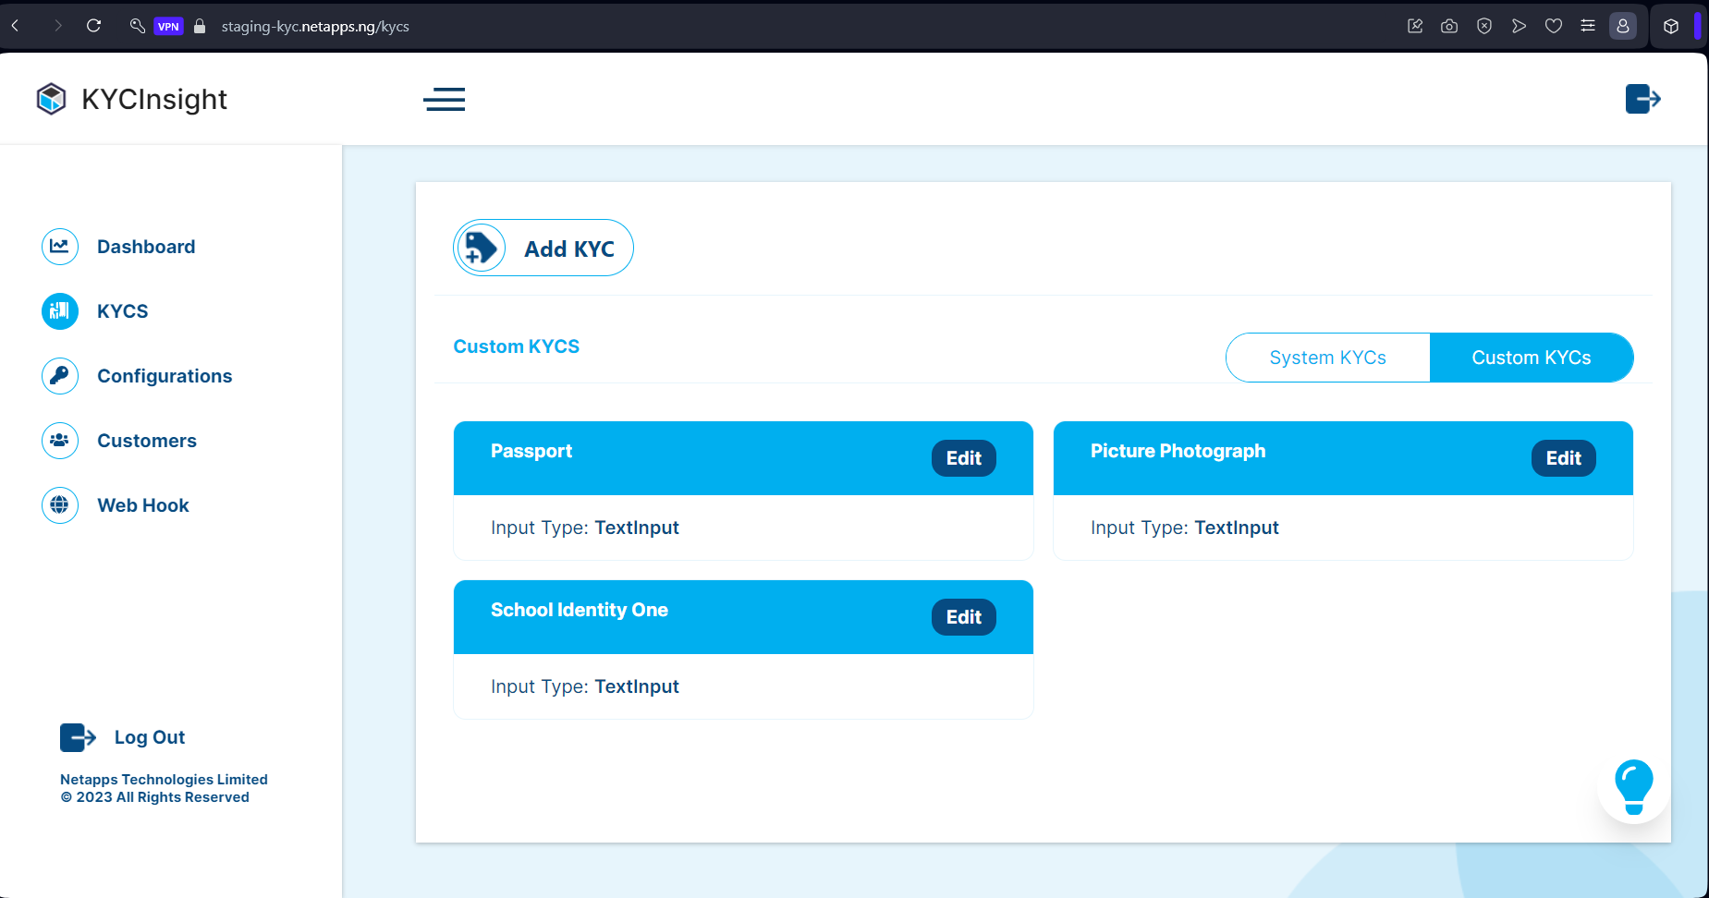Viewport: 1709px width, 898px height.
Task: Click School Identity One's Input Type text
Action: tap(585, 686)
